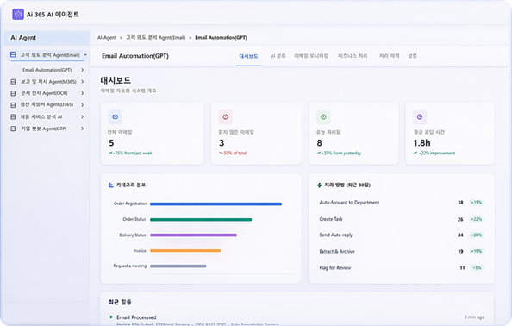
Task: Click Email Automation(GPT) breadcrumb
Action: (221, 38)
